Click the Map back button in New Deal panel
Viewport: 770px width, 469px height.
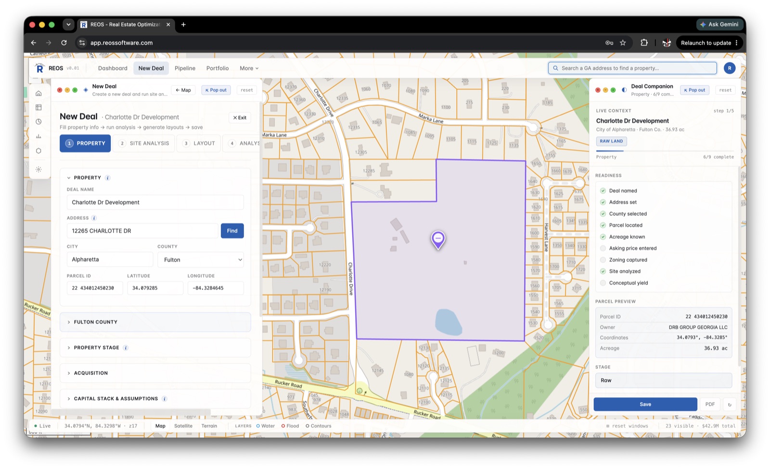click(x=183, y=90)
